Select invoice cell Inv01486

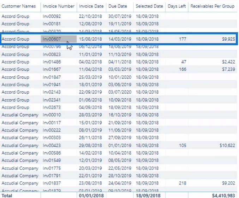pos(52,62)
